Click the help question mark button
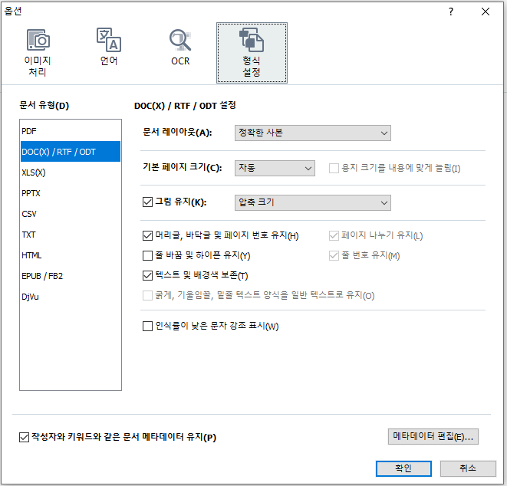The height and width of the screenshot is (486, 507). coord(451,12)
